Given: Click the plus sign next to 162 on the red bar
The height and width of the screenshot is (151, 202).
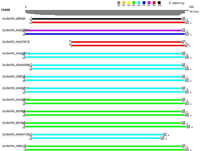Looking at the screenshot, I should pyautogui.click(x=191, y=23).
